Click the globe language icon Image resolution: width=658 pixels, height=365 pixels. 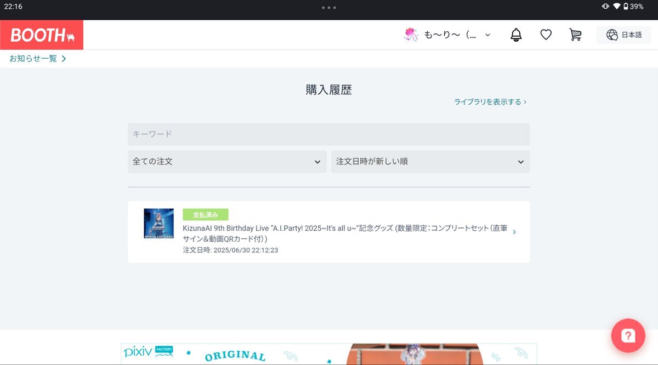pyautogui.click(x=612, y=35)
